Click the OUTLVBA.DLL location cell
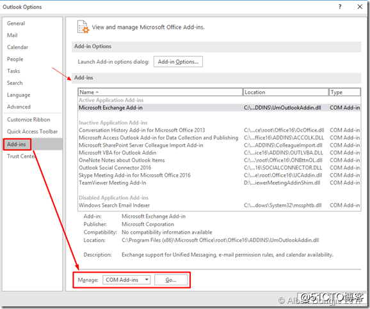 (x=283, y=153)
